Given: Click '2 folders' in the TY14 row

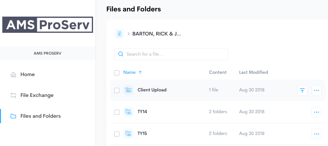Looking at the screenshot, I should [218, 112].
